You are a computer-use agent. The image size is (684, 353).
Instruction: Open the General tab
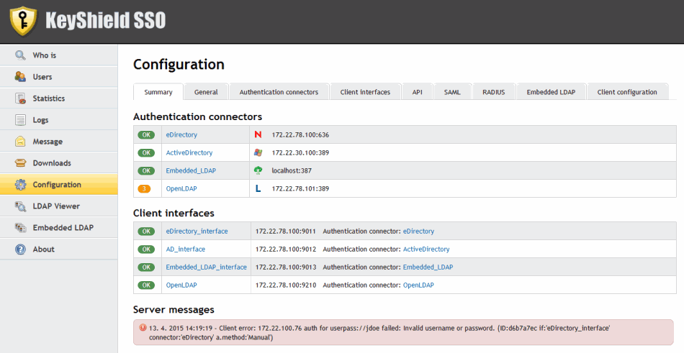point(206,92)
